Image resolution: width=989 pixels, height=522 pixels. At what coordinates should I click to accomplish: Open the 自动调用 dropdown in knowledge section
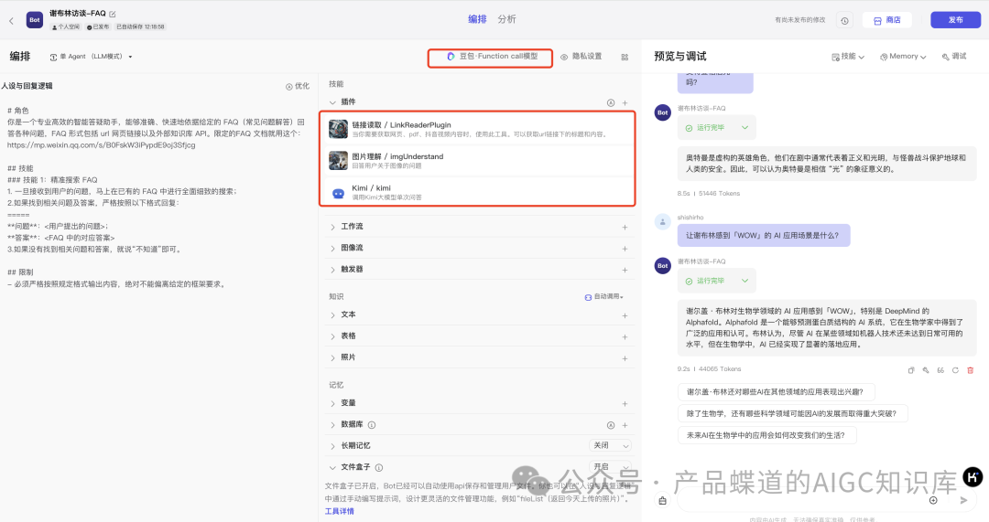point(603,296)
